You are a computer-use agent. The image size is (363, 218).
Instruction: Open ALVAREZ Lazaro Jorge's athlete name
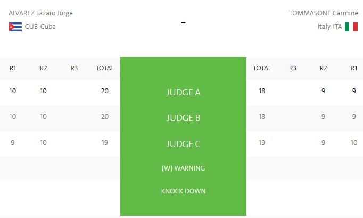coord(41,13)
